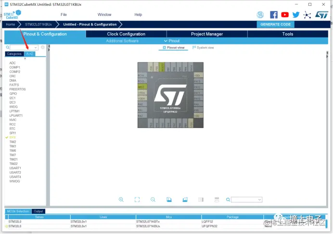
Task: Select the checked SYS peripheral
Action: point(13,137)
